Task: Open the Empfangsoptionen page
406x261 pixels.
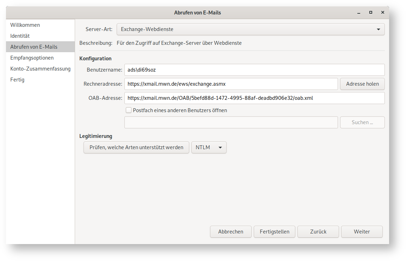Action: [x=32, y=57]
